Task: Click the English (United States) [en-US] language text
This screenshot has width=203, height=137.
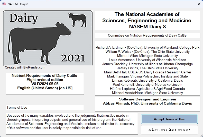Action: click(x=45, y=88)
